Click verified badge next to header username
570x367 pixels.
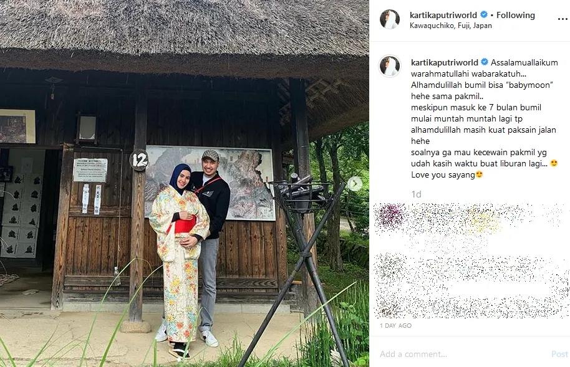(484, 14)
